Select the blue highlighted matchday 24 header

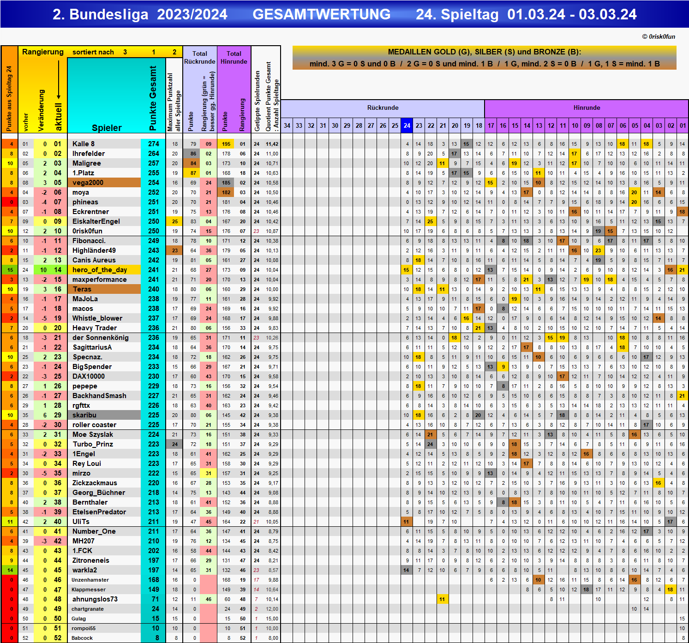(407, 125)
